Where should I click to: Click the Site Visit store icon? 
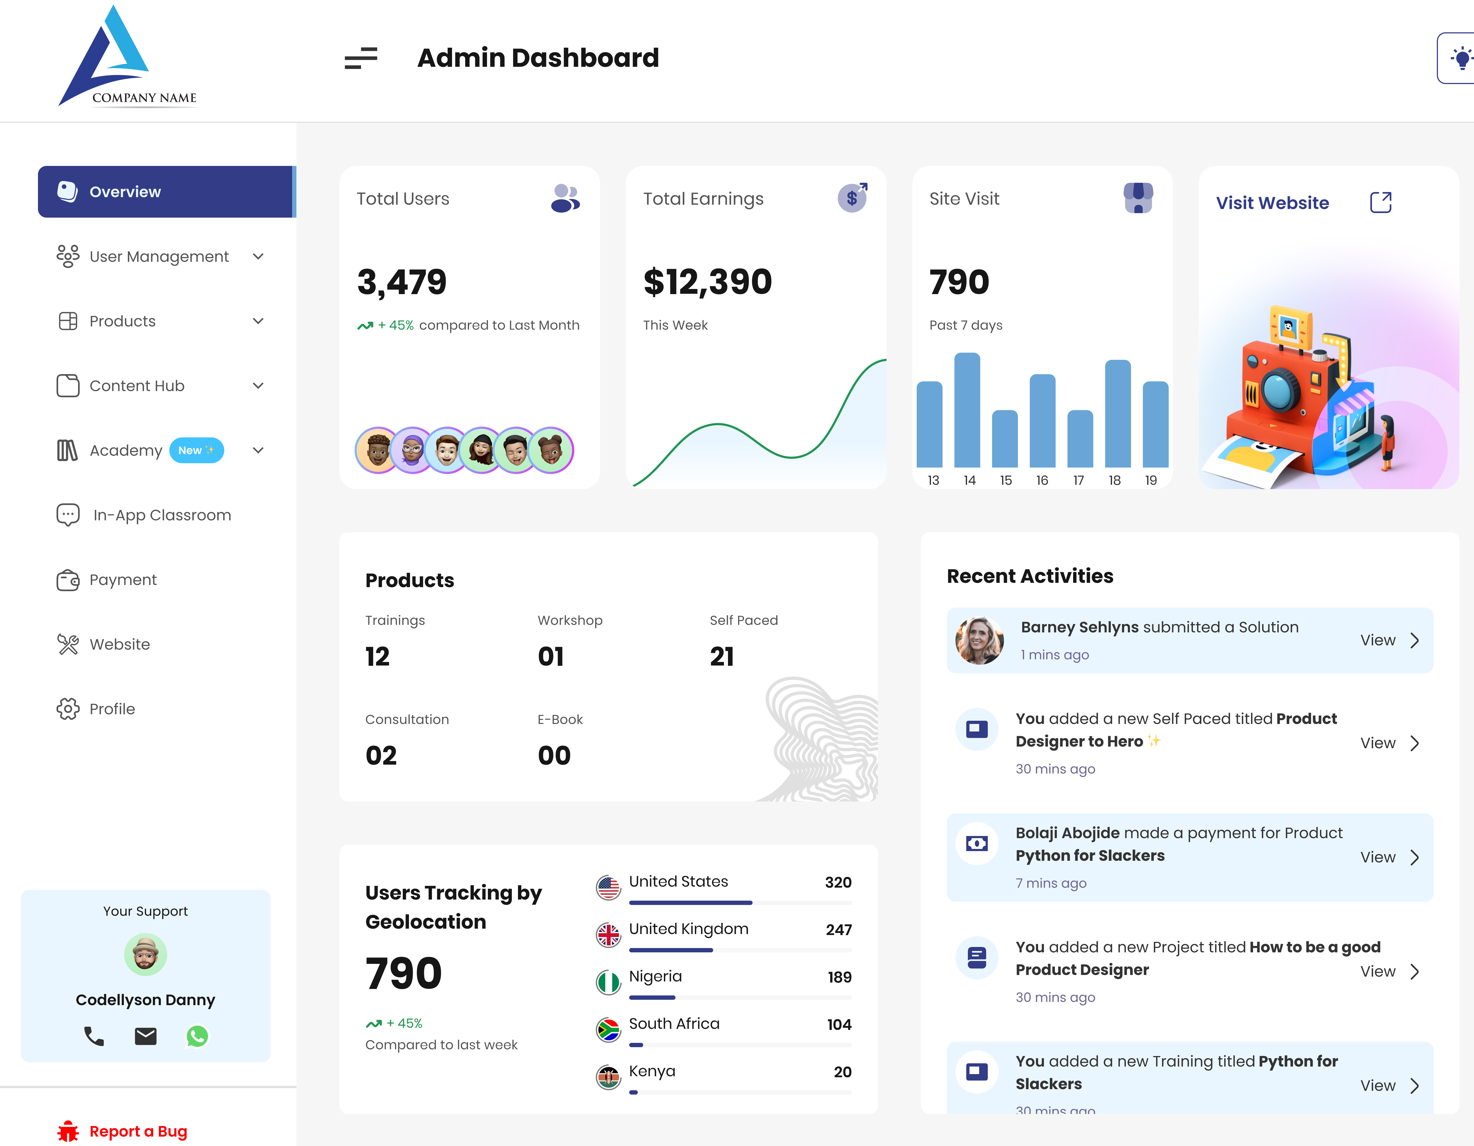coord(1138,198)
